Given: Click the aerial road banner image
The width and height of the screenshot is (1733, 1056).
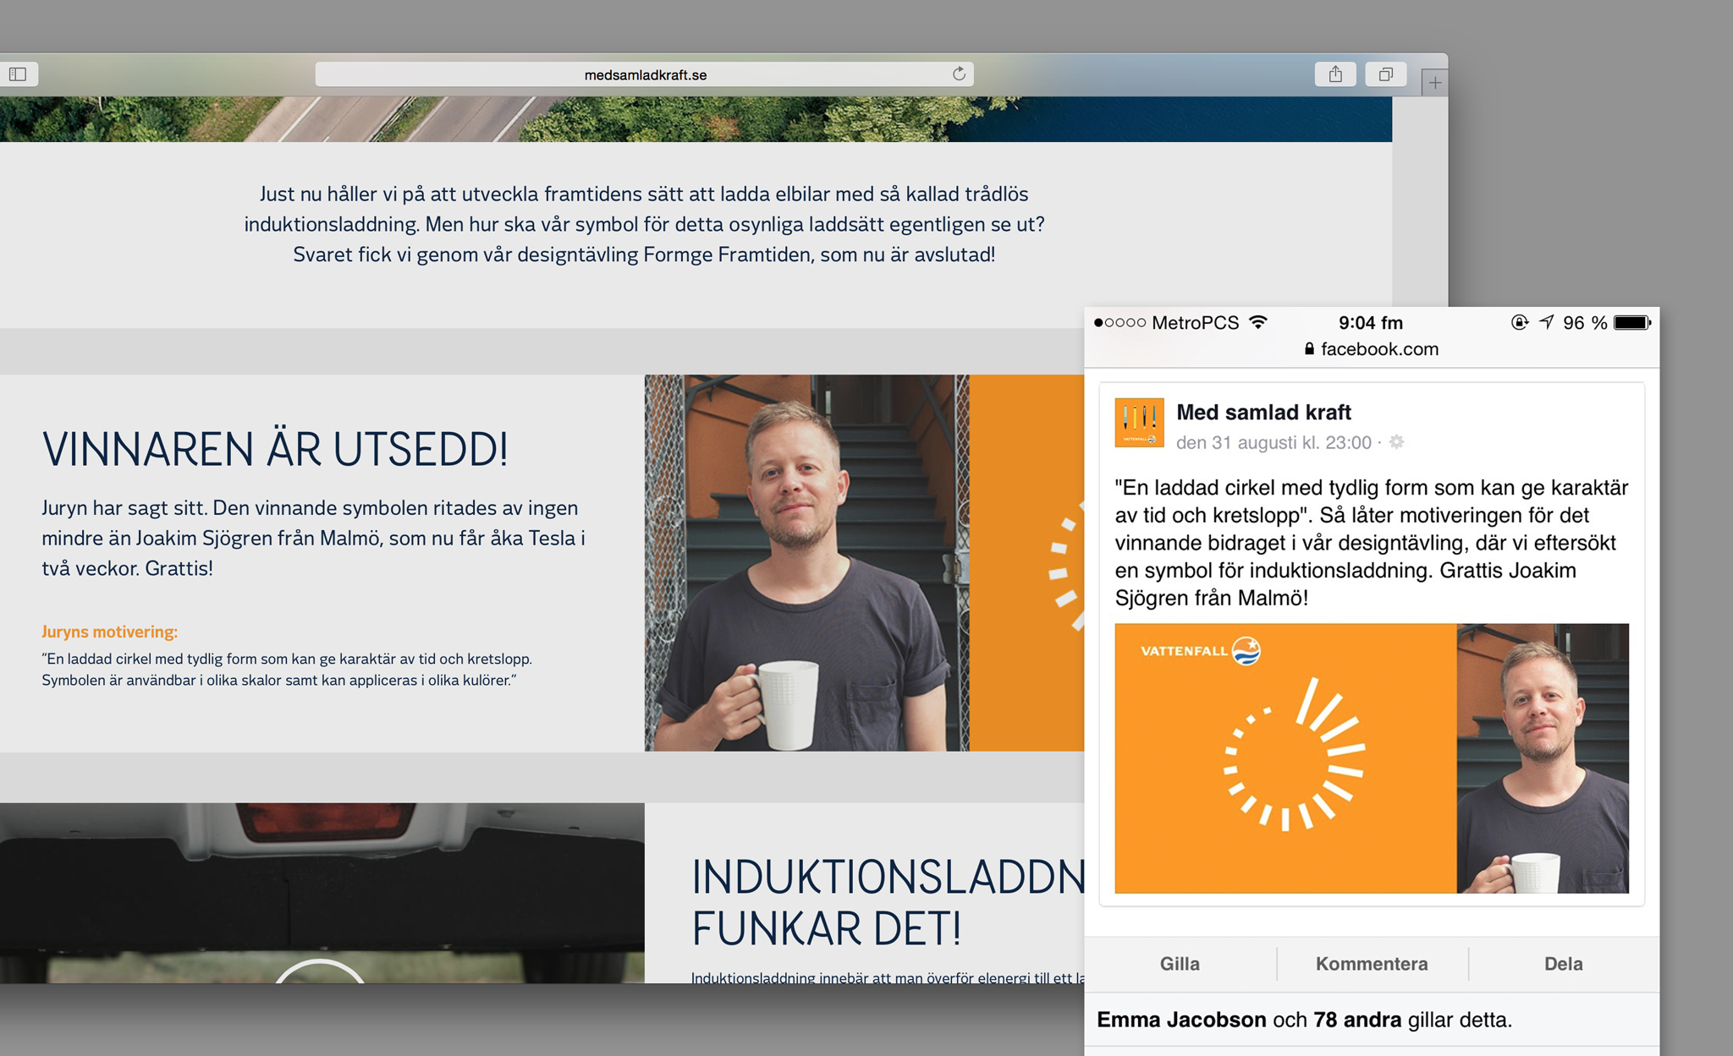Looking at the screenshot, I should 696,119.
